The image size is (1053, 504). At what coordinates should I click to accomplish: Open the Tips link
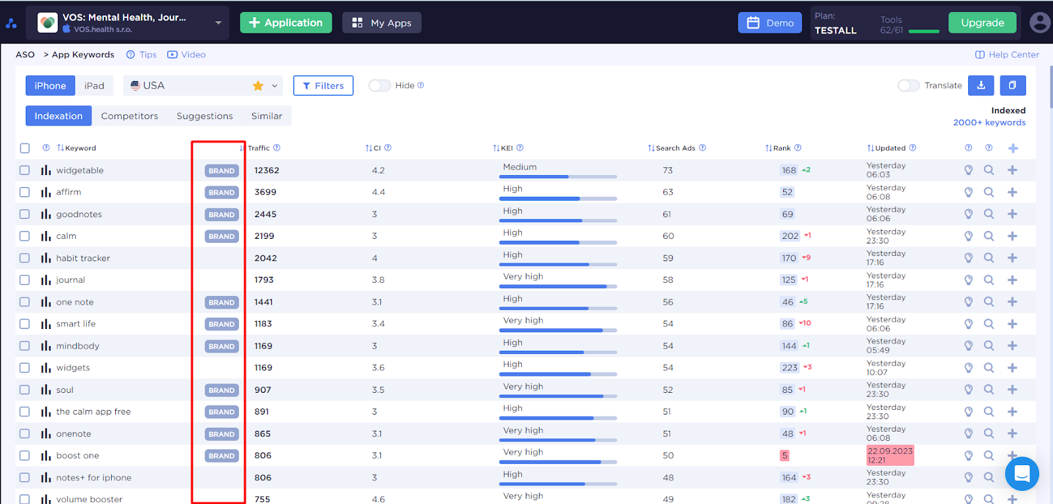(141, 55)
